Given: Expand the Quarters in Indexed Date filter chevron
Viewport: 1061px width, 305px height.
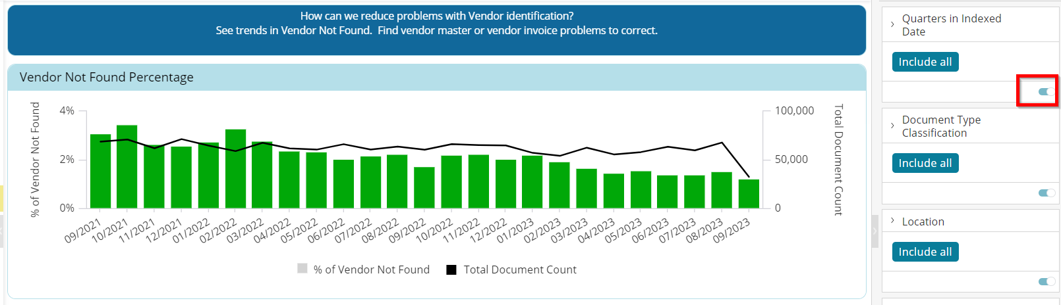Looking at the screenshot, I should point(892,24).
